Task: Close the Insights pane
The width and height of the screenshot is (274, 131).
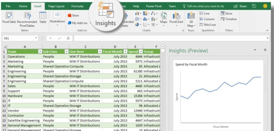Action: [265, 50]
